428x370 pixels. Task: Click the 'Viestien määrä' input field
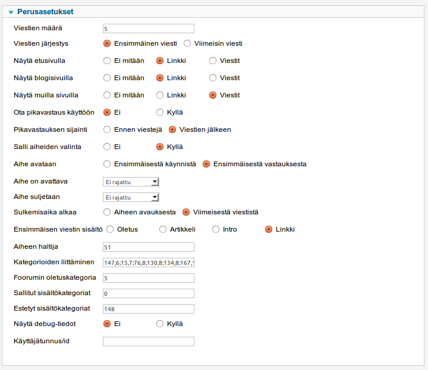(149, 29)
